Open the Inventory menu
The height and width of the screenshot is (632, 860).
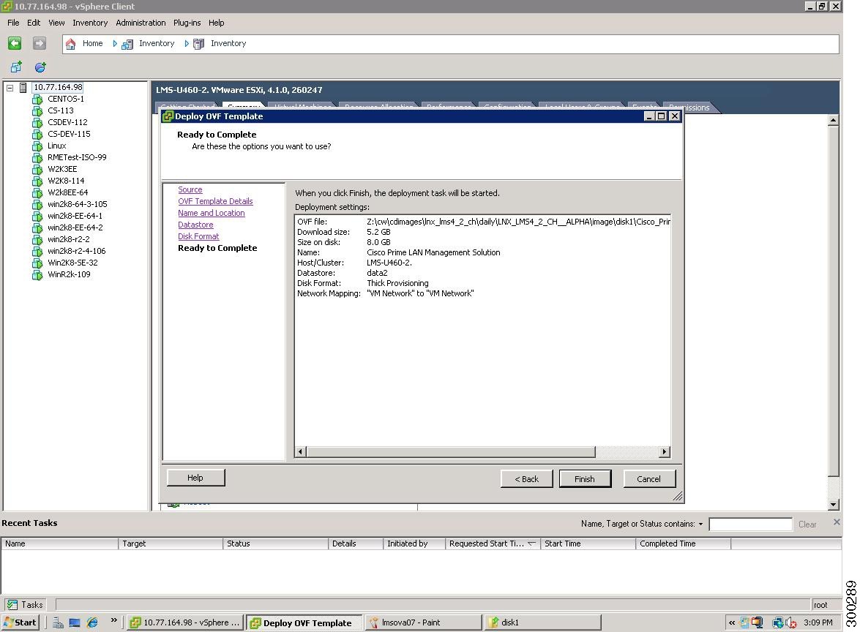(90, 23)
